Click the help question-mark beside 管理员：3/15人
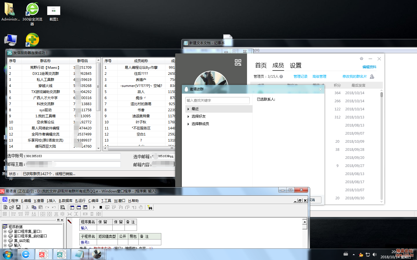417x260 pixels. pos(281,77)
